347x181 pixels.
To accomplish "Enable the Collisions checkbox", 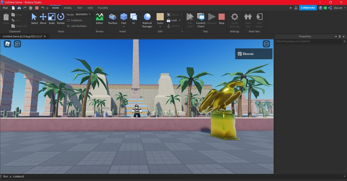I will (x=68, y=20).
